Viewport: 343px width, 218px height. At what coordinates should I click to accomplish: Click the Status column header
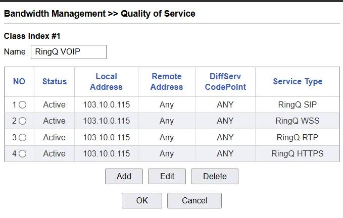tap(55, 81)
